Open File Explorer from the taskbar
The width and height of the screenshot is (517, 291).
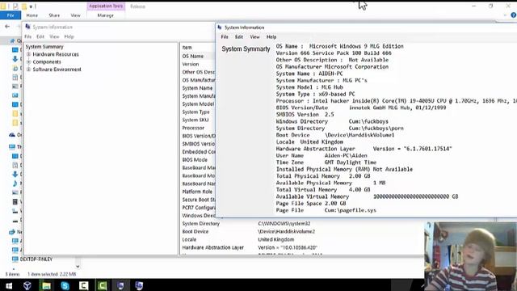tap(46, 285)
